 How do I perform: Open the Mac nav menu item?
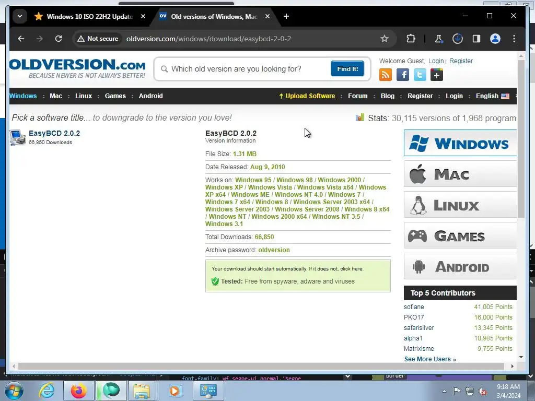pyautogui.click(x=56, y=96)
